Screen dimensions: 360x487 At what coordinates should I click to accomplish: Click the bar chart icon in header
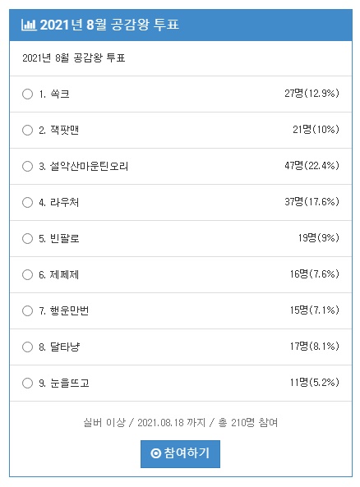pyautogui.click(x=29, y=25)
